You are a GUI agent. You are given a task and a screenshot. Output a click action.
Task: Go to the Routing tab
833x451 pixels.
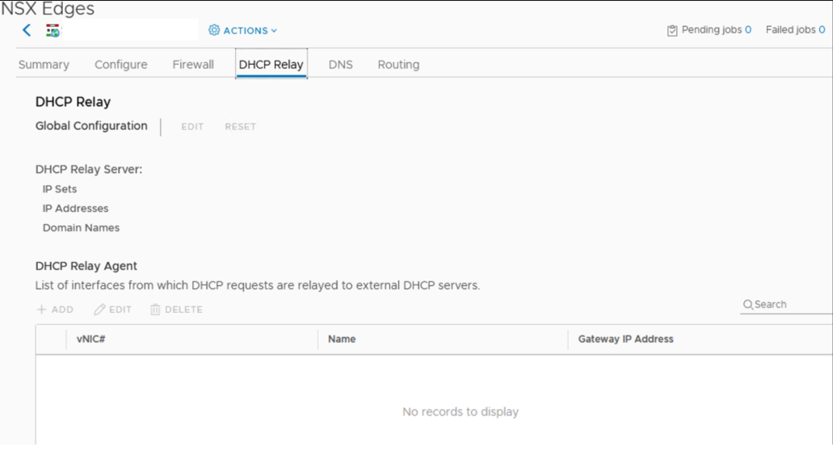(x=398, y=65)
